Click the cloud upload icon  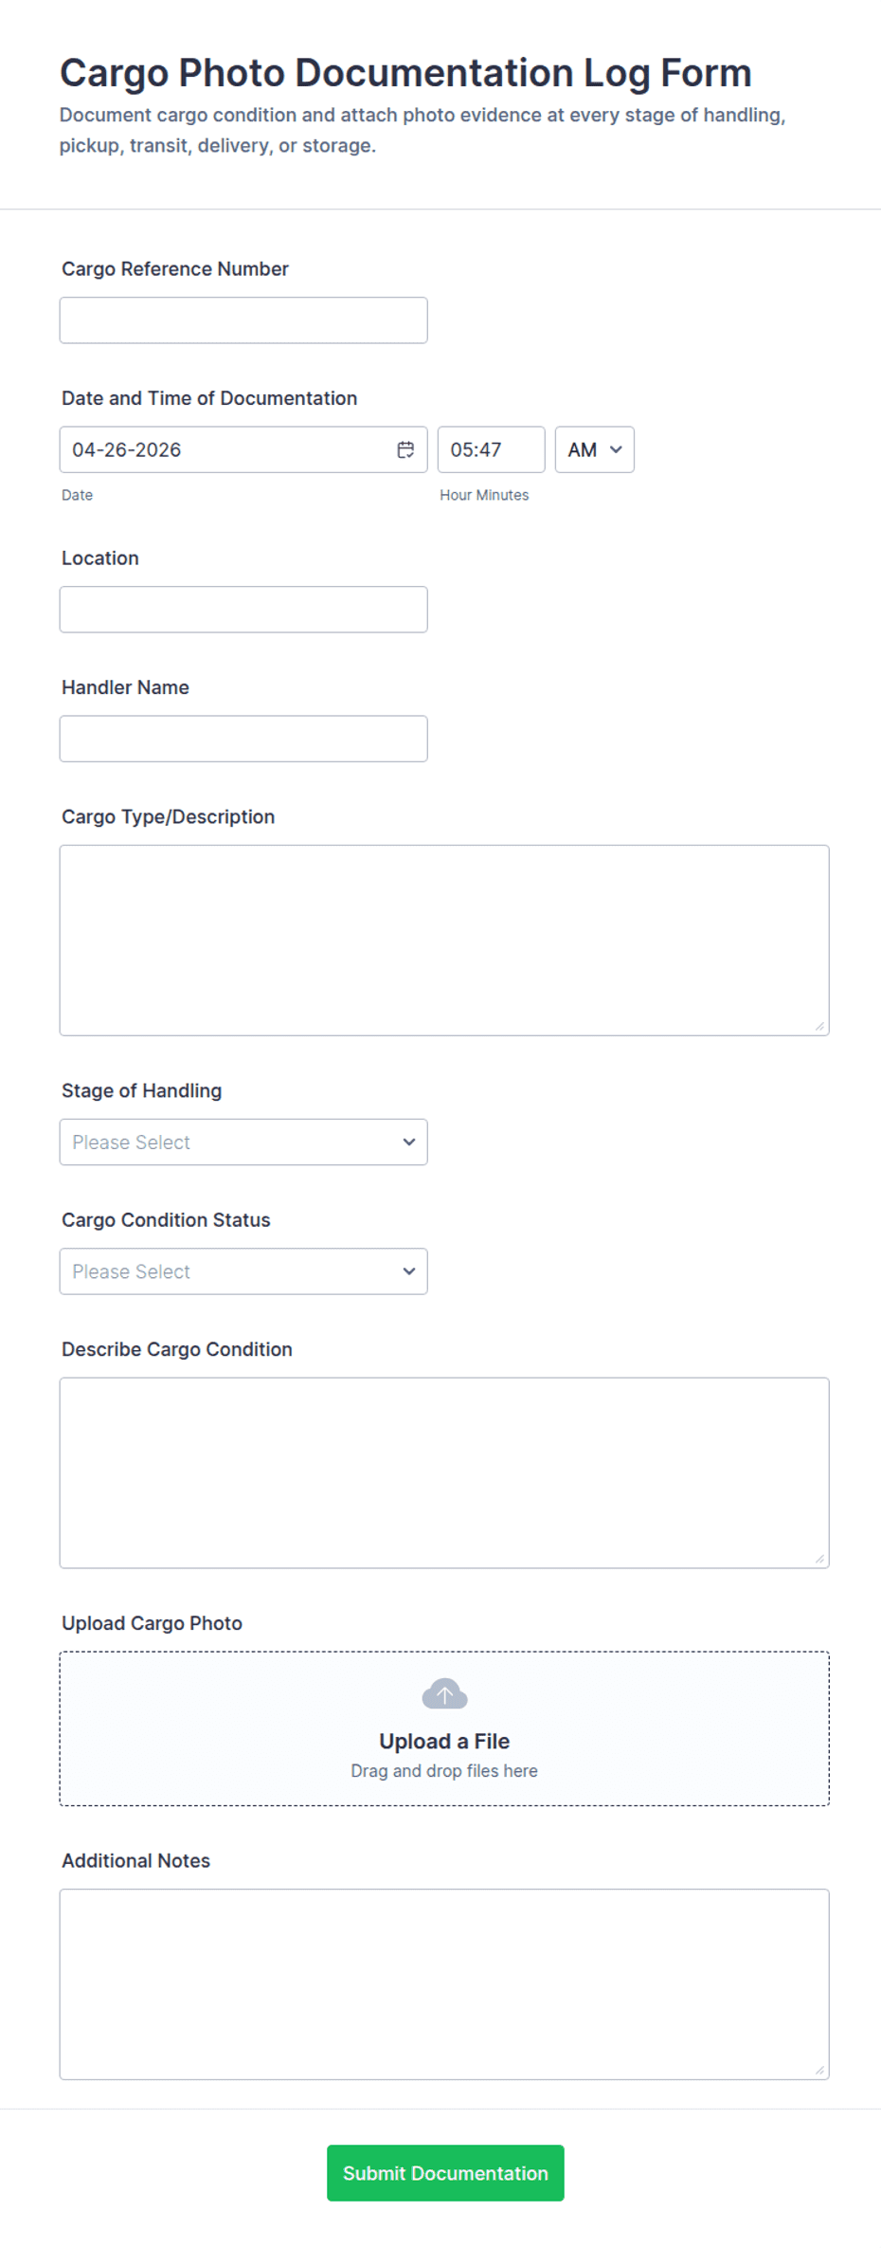pyautogui.click(x=444, y=1693)
